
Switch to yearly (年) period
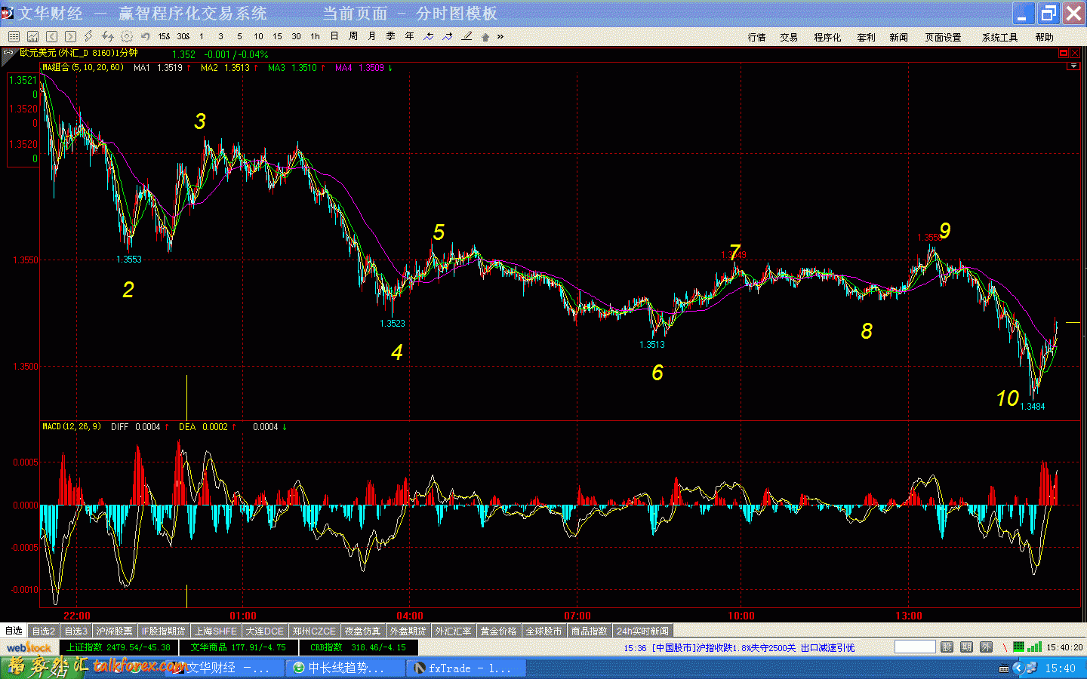[409, 36]
